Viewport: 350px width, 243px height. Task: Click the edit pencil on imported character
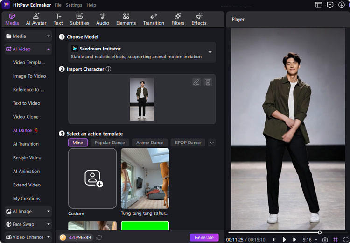click(196, 82)
